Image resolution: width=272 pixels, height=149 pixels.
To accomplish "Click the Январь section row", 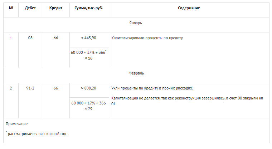I will pyautogui.click(x=136, y=23).
